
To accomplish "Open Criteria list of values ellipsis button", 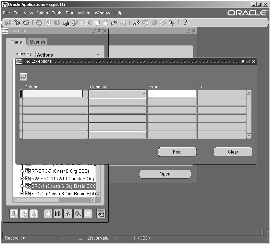I will tap(85, 94).
